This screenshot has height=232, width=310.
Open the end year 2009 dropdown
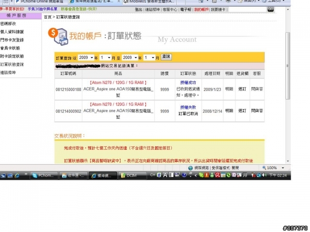point(130,58)
